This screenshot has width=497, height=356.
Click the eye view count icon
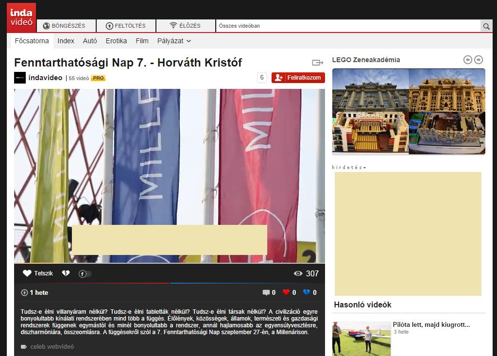(x=298, y=273)
